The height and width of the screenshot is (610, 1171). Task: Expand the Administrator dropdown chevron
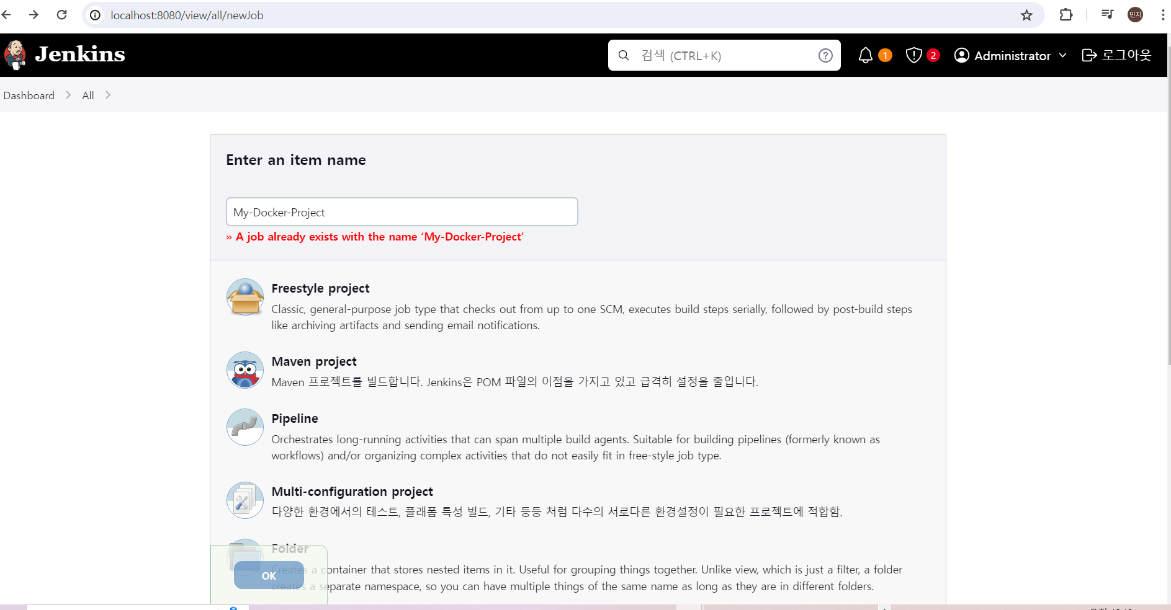tap(1062, 55)
